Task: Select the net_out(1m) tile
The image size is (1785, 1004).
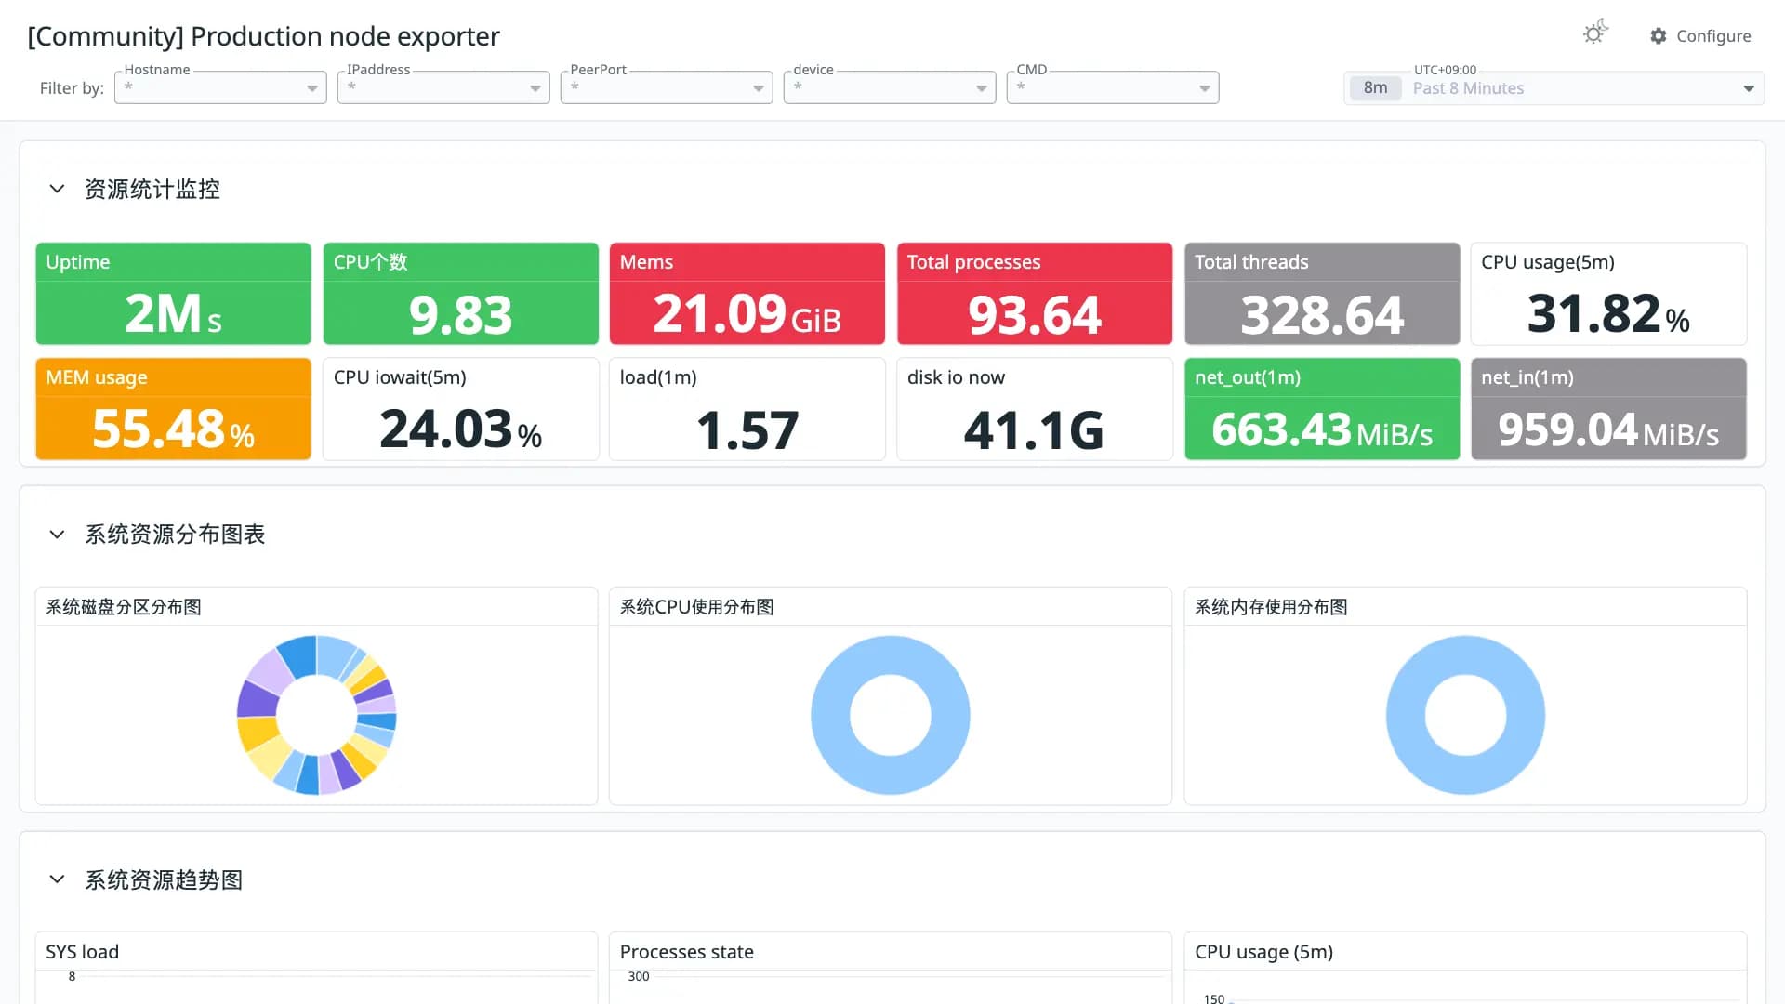Action: coord(1322,409)
